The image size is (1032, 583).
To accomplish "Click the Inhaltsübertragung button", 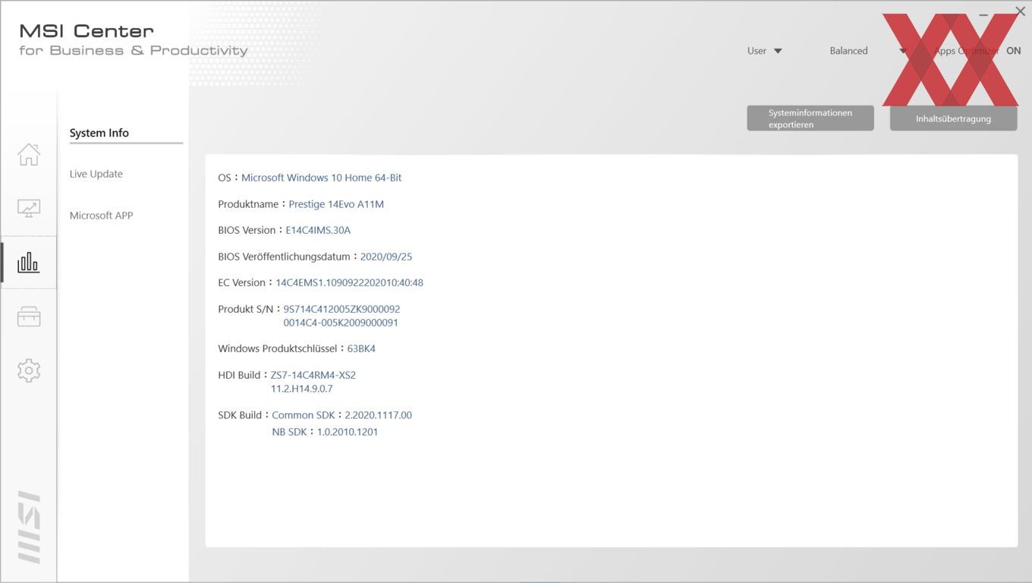I will [953, 118].
